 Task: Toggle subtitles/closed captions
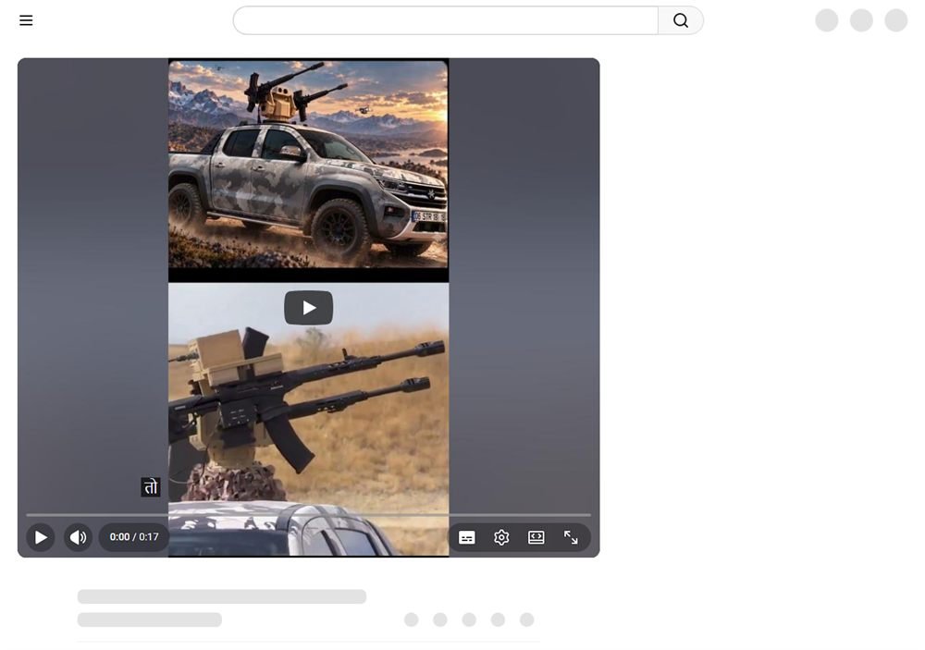[x=466, y=537]
